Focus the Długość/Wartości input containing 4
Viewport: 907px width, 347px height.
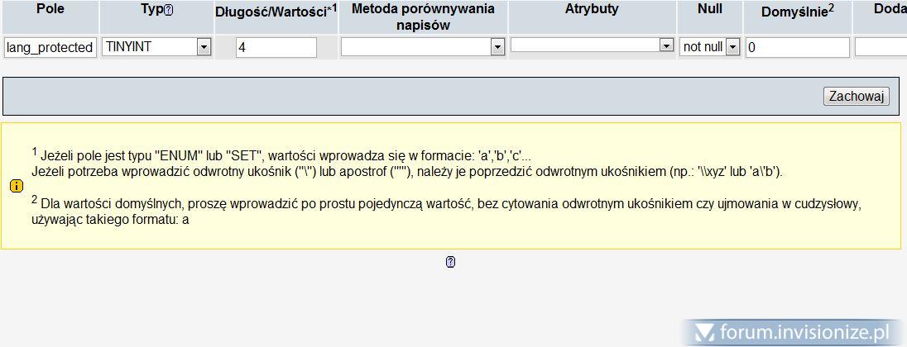276,47
